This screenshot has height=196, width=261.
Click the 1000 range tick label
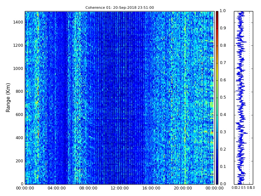18,69
